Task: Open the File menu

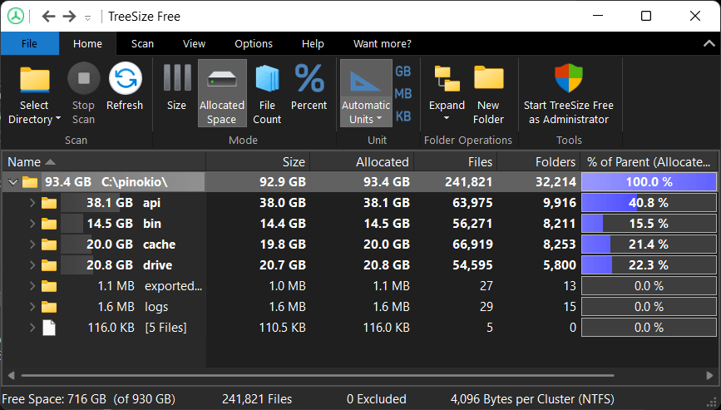Action: coord(29,44)
